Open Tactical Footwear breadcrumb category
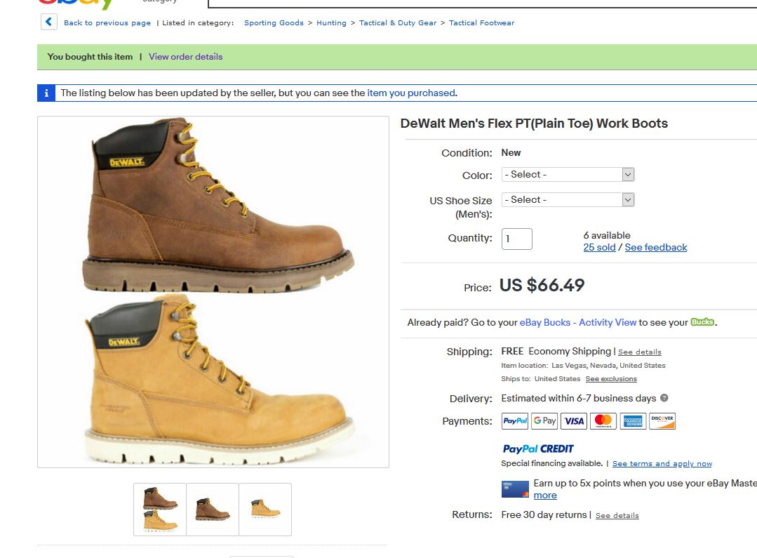This screenshot has width=757, height=558. pyautogui.click(x=481, y=22)
